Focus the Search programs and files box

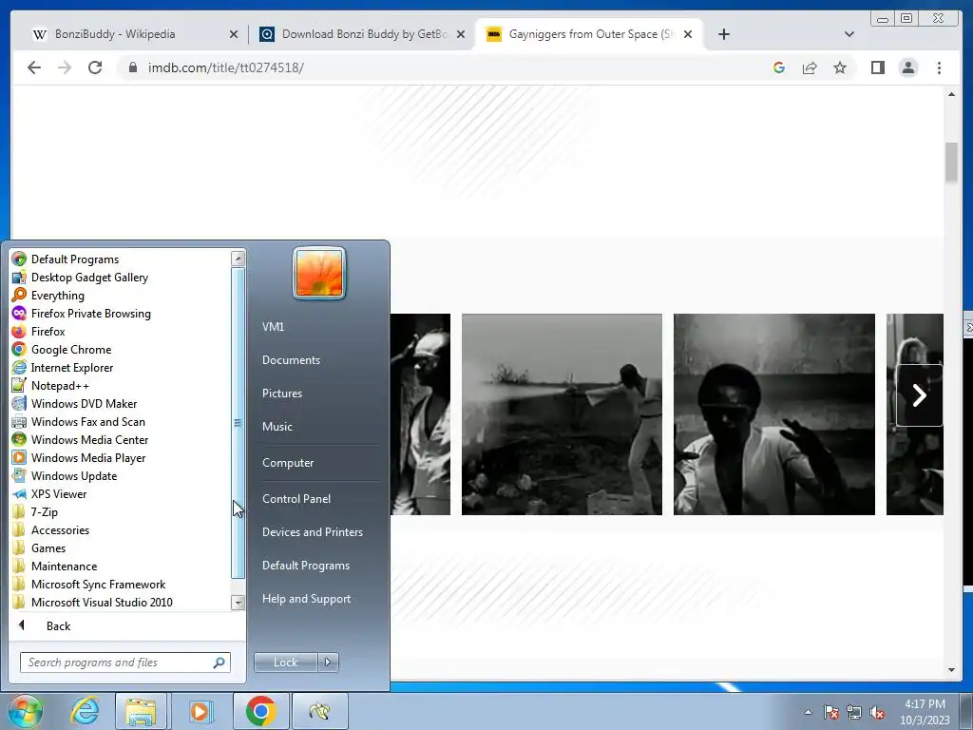point(124,663)
